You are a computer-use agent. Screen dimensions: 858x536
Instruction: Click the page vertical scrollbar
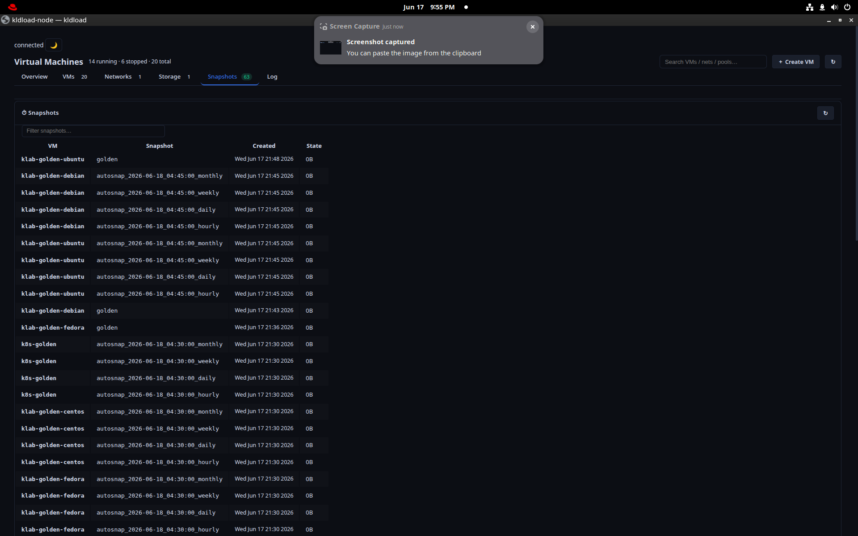[856, 134]
